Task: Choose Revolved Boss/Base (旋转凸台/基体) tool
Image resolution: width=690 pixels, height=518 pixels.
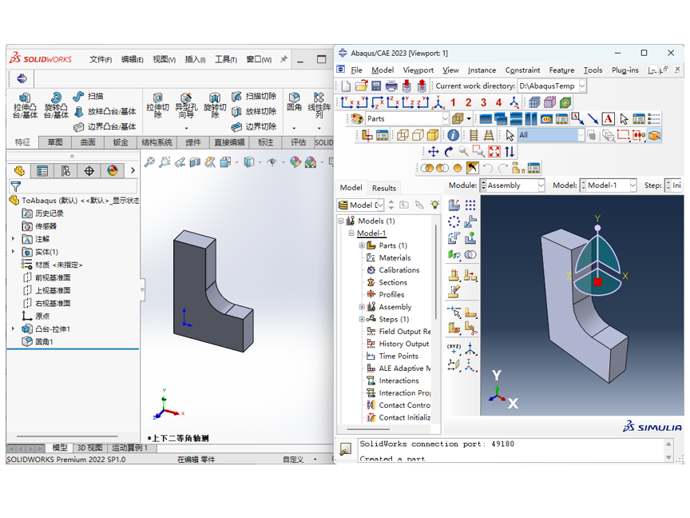Action: (56, 106)
